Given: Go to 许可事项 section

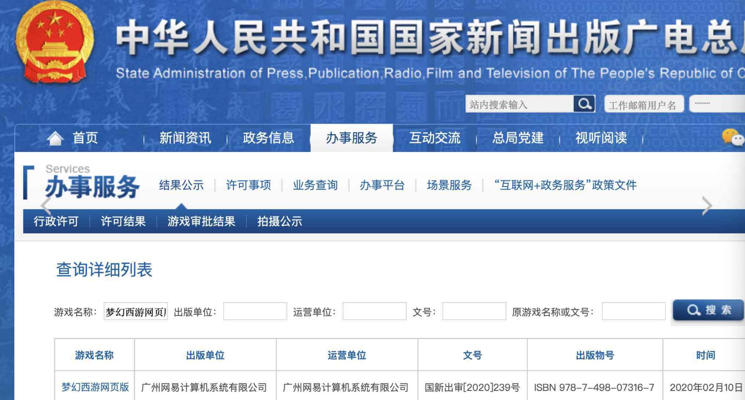Looking at the screenshot, I should pos(248,185).
